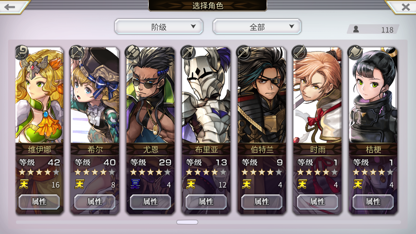Open 属性 for 维伊娜
Screen dimensions: 416x234
click(39, 202)
